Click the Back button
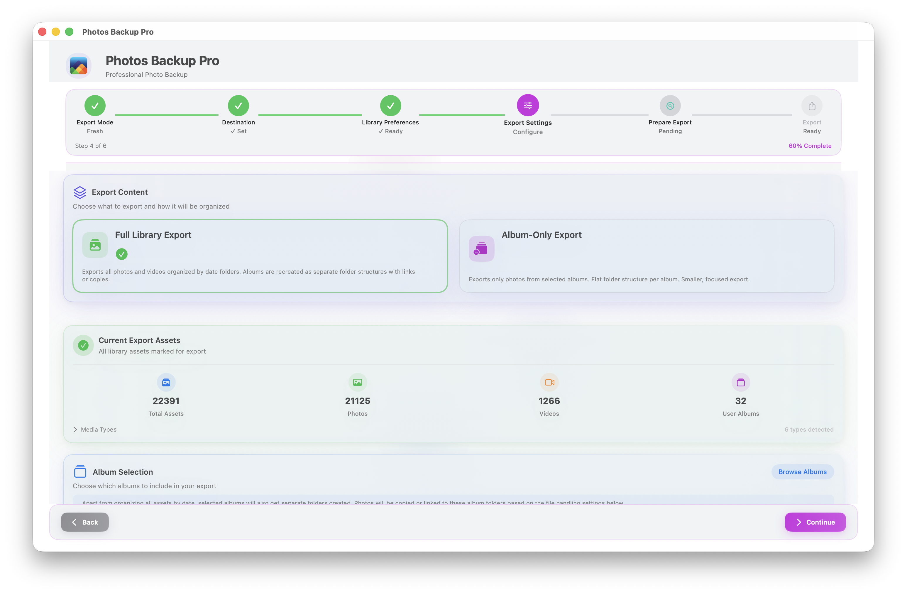Viewport: 907px width, 595px height. click(x=84, y=522)
